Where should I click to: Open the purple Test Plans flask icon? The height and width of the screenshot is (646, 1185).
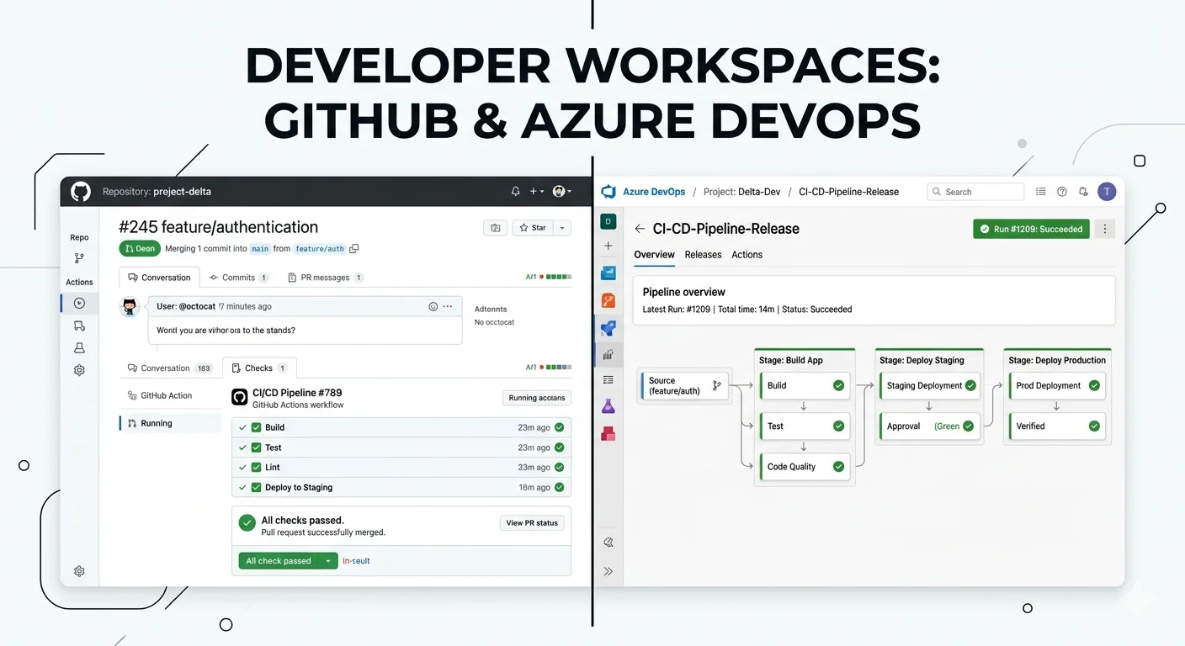coord(608,406)
